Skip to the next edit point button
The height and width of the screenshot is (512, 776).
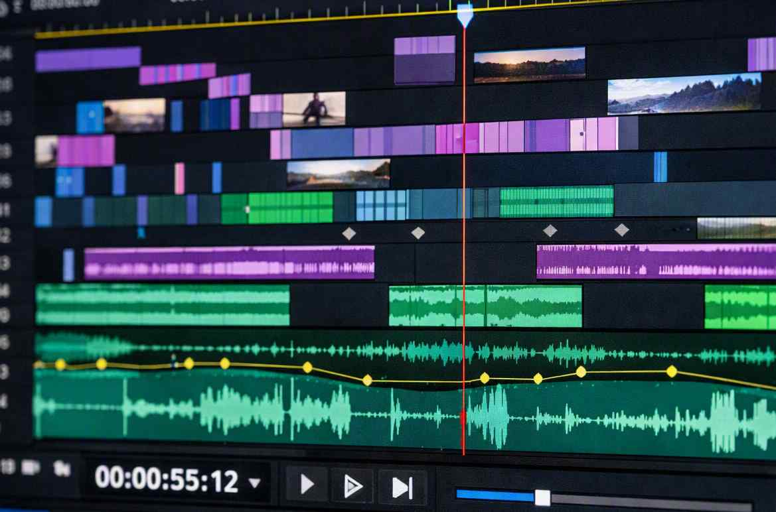402,487
